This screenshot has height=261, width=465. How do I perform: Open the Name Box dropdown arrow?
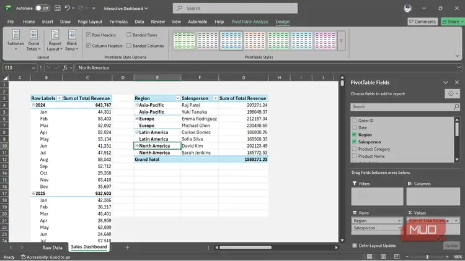(x=33, y=68)
